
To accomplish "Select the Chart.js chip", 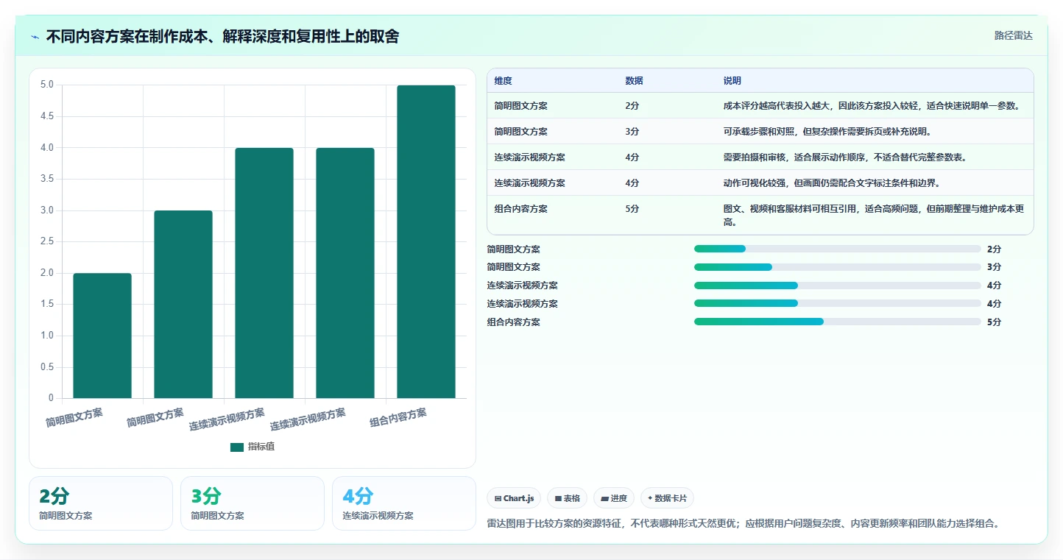I will coord(514,498).
